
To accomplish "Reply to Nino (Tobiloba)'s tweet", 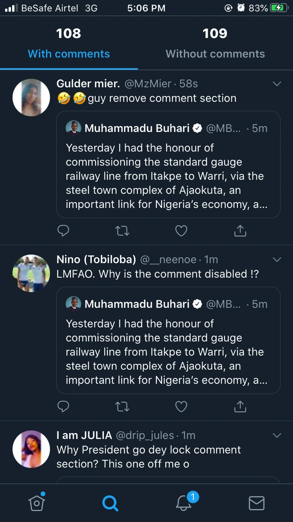I will [x=63, y=407].
